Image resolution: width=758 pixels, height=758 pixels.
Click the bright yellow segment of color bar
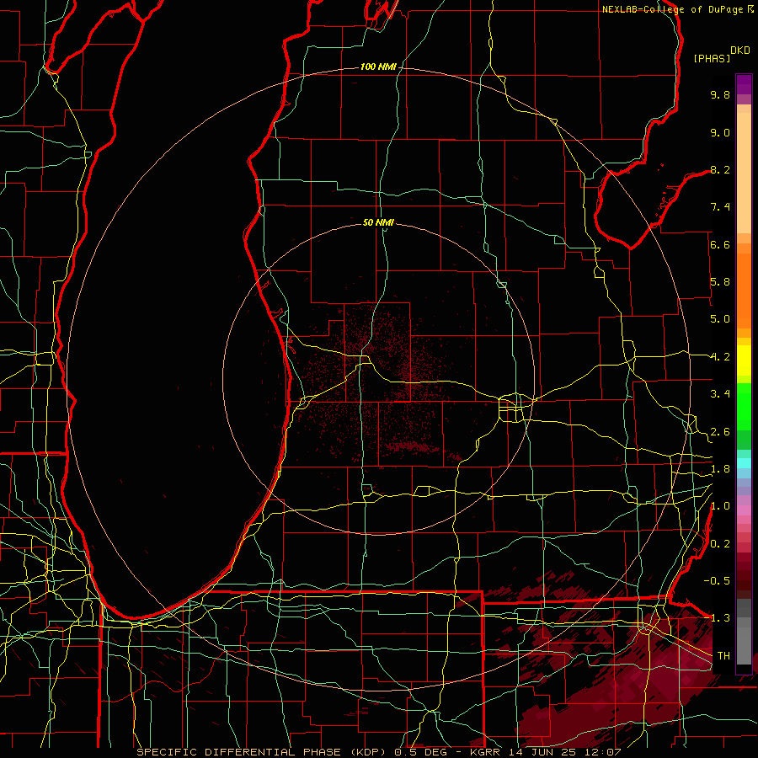(744, 360)
